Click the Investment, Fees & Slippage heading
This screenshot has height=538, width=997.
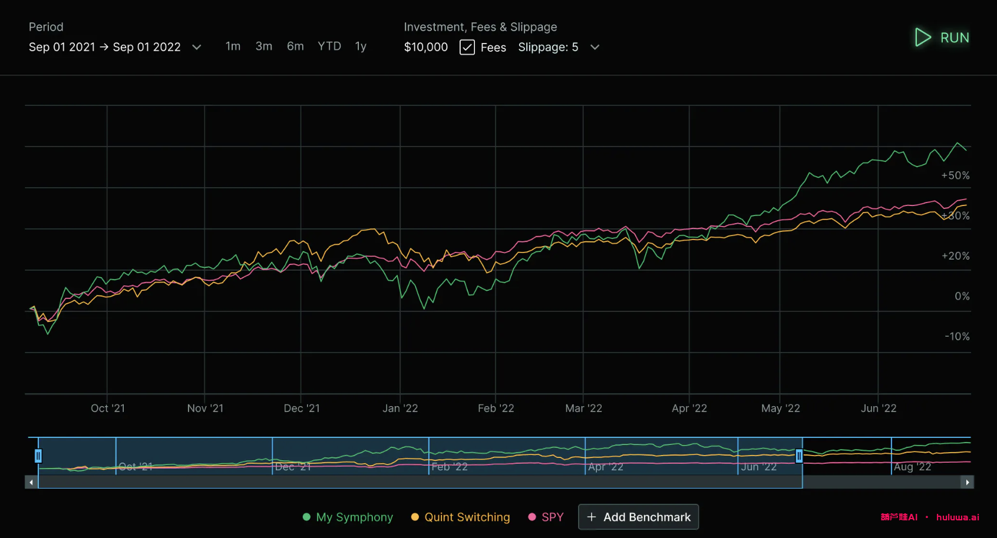tap(480, 27)
